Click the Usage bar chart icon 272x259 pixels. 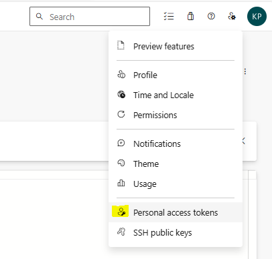tap(121, 183)
